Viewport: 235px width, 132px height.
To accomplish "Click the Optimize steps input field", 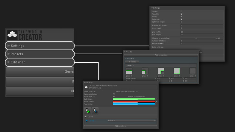I will [x=202, y=22].
